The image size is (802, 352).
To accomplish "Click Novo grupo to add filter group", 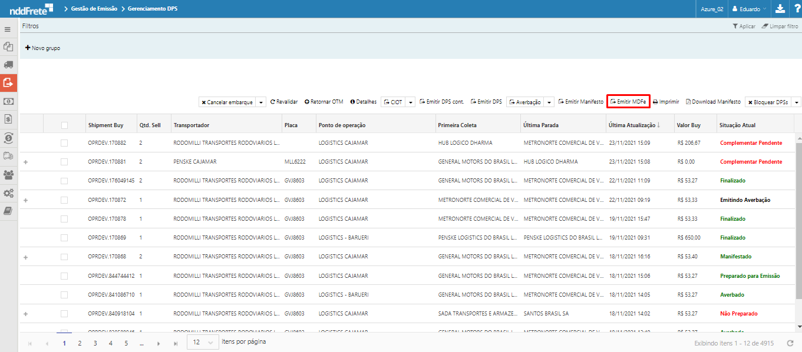I will coord(42,48).
